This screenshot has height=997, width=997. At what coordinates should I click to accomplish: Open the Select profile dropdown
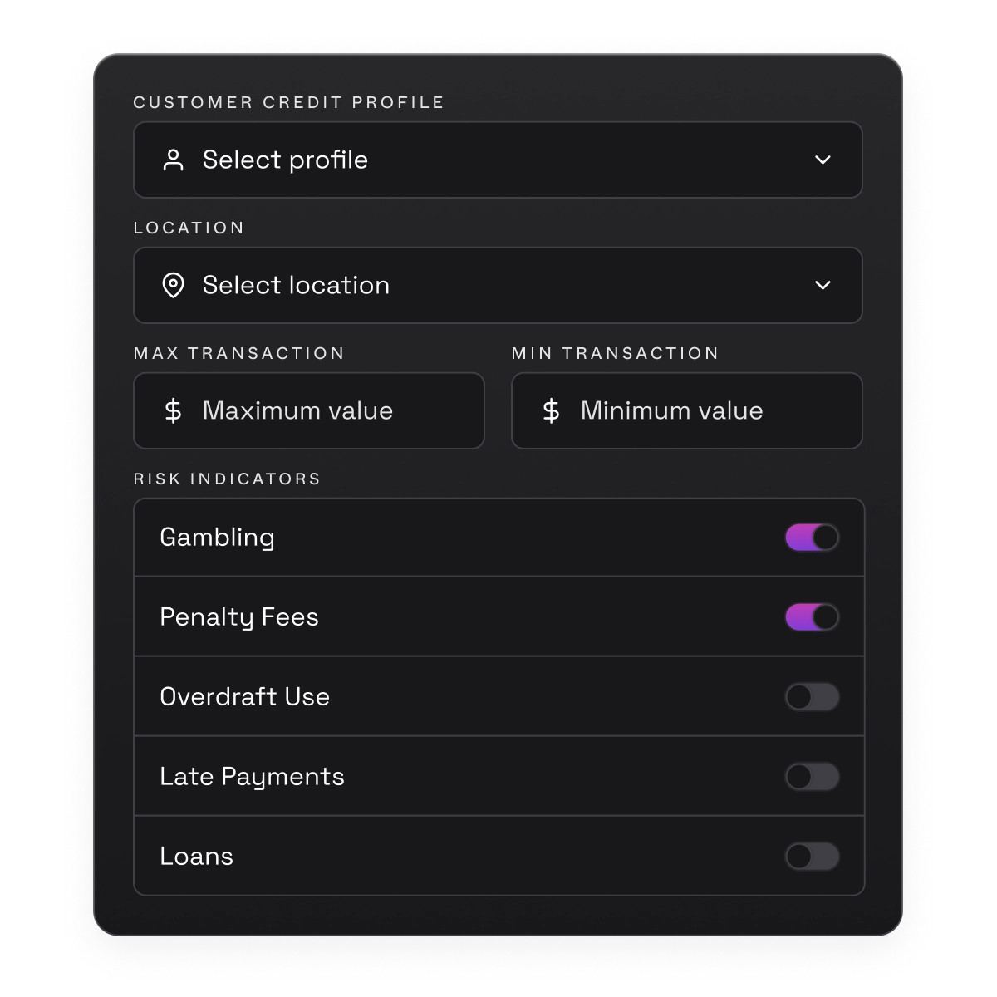click(x=497, y=160)
